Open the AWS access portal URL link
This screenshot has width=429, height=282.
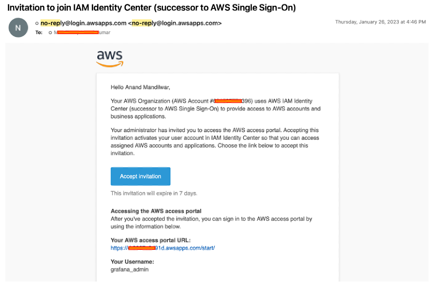(x=162, y=248)
